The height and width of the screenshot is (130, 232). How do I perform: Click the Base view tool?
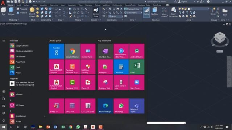click(225, 12)
